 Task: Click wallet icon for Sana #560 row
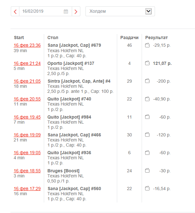(147, 189)
